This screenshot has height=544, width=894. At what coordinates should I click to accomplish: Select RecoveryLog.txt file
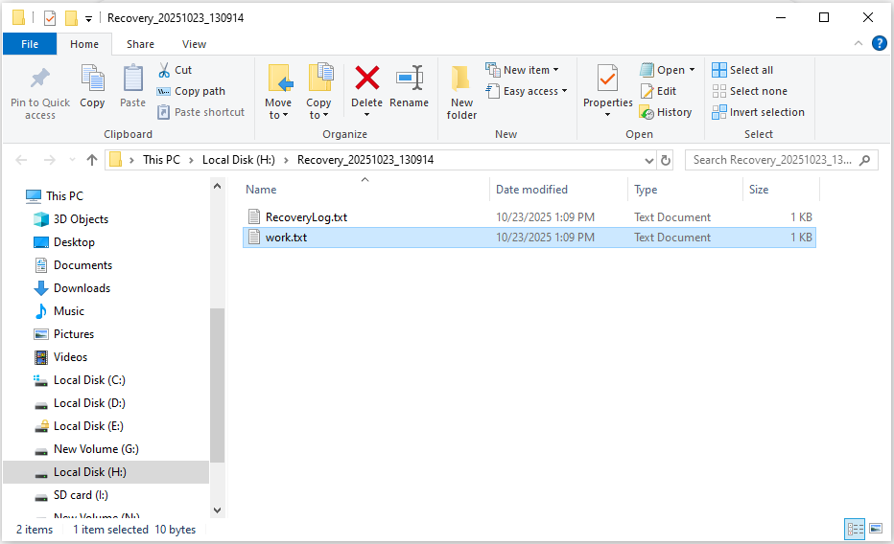(306, 217)
